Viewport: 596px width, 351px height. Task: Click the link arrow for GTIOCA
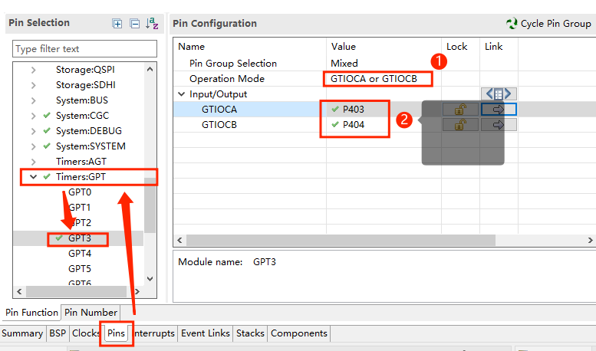pyautogui.click(x=498, y=110)
